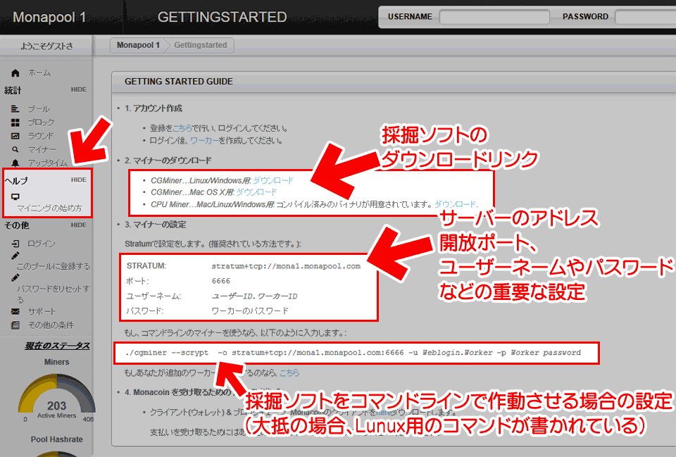The height and width of the screenshot is (457, 676).
Task: Open the サポート page
Action: pos(42,312)
